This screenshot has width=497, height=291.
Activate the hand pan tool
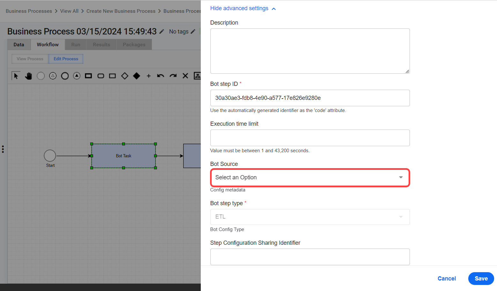click(x=28, y=76)
